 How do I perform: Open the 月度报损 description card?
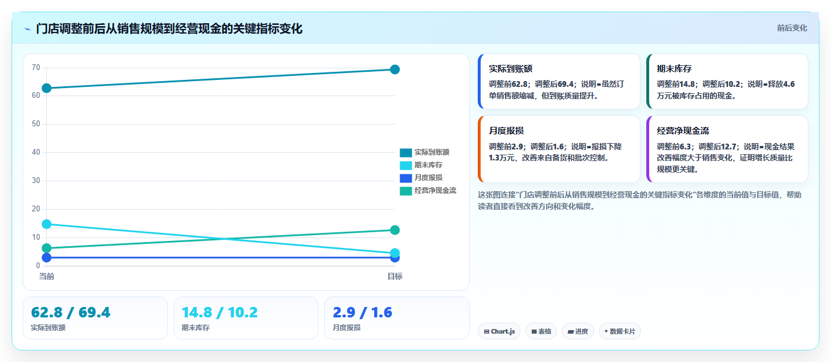[559, 149]
